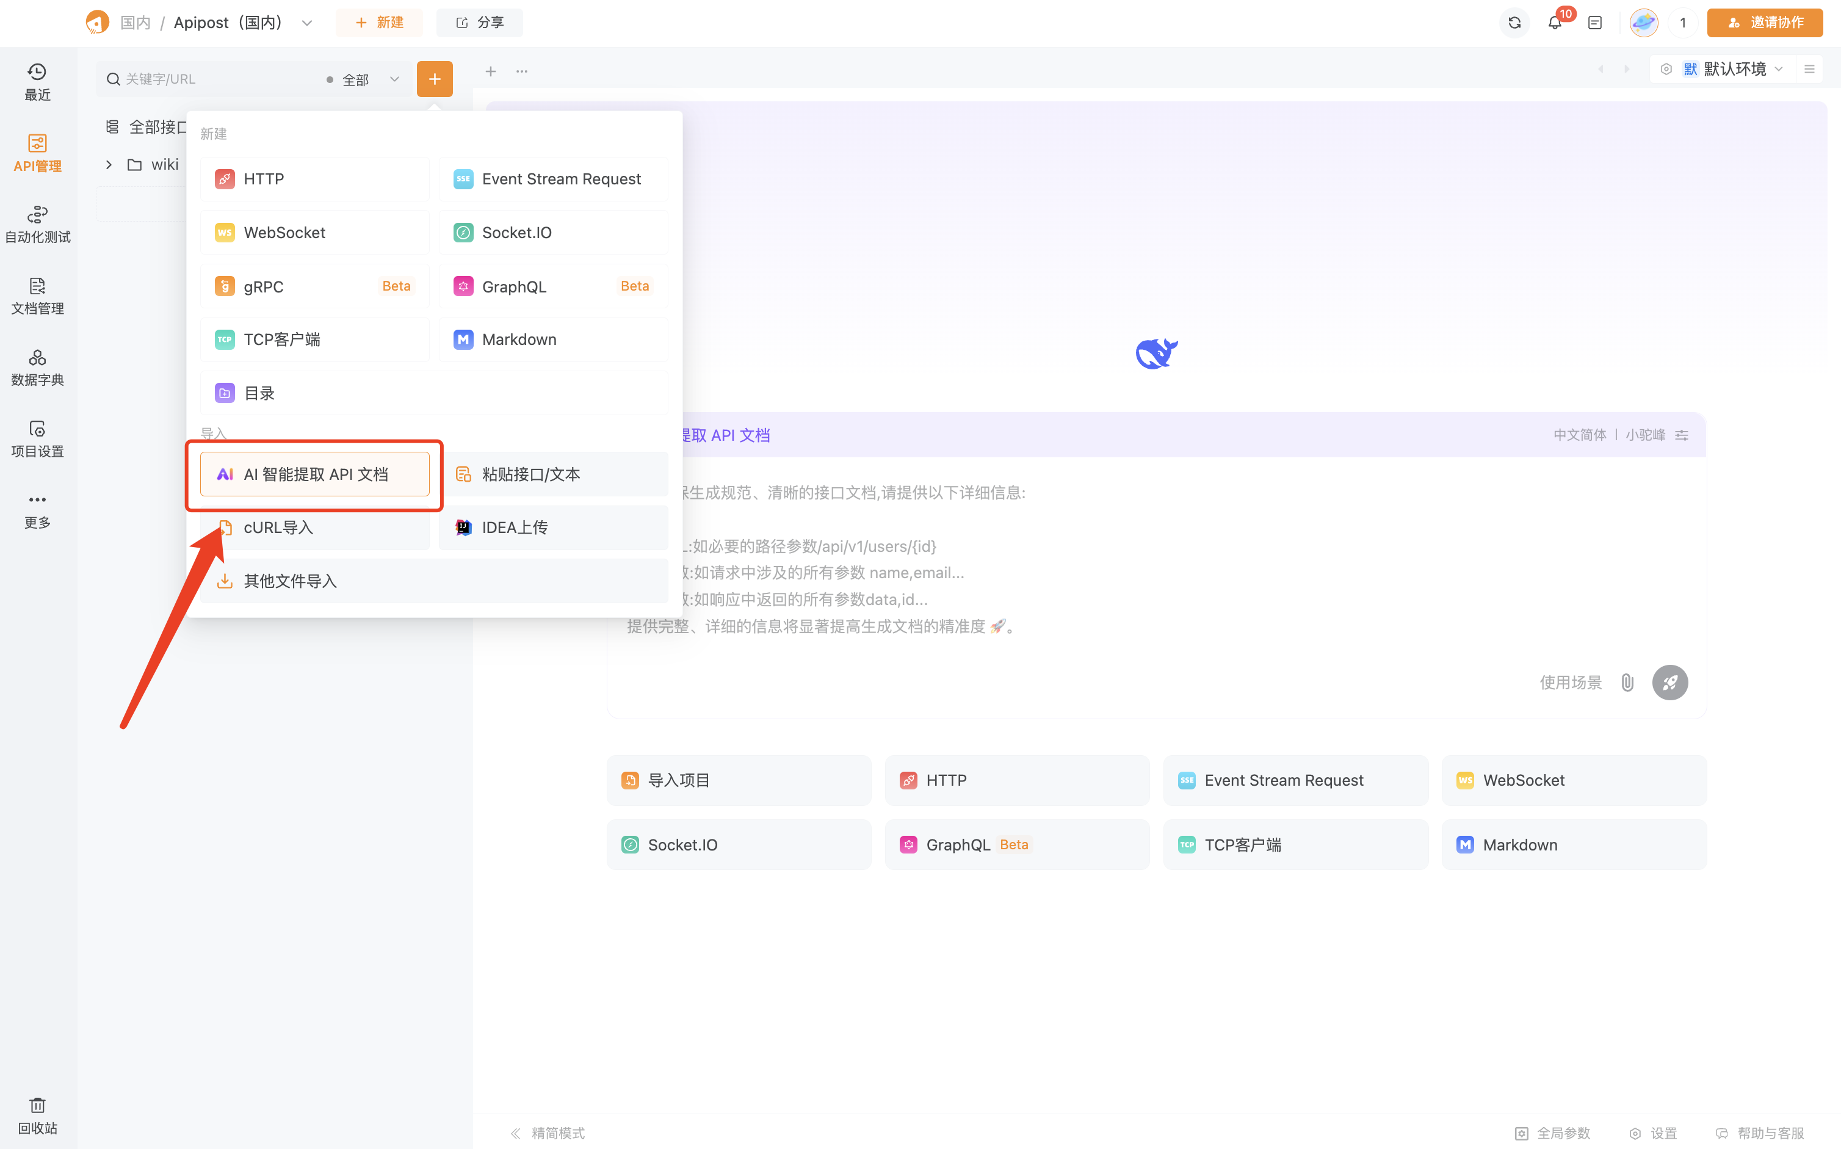Click the 邀请协作 button
Screen dimensions: 1841x1149
point(1764,23)
